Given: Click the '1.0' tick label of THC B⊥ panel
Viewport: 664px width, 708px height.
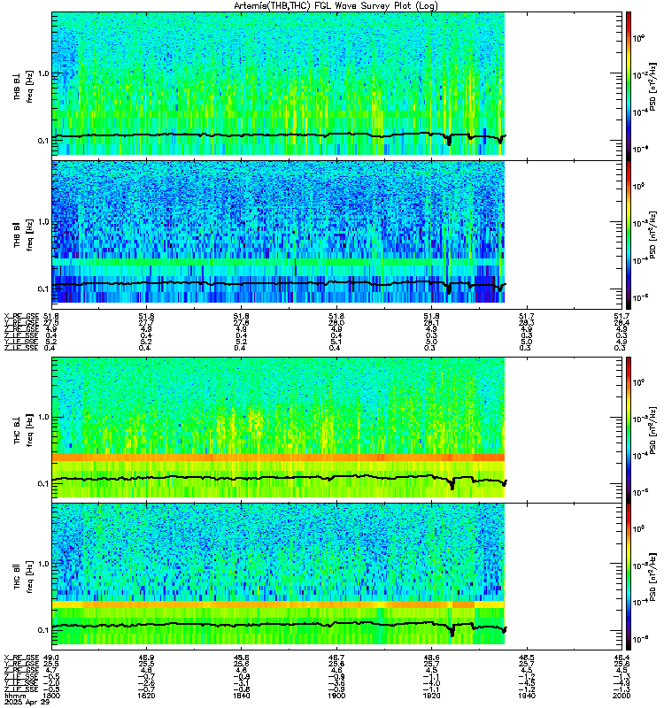Looking at the screenshot, I should point(42,417).
